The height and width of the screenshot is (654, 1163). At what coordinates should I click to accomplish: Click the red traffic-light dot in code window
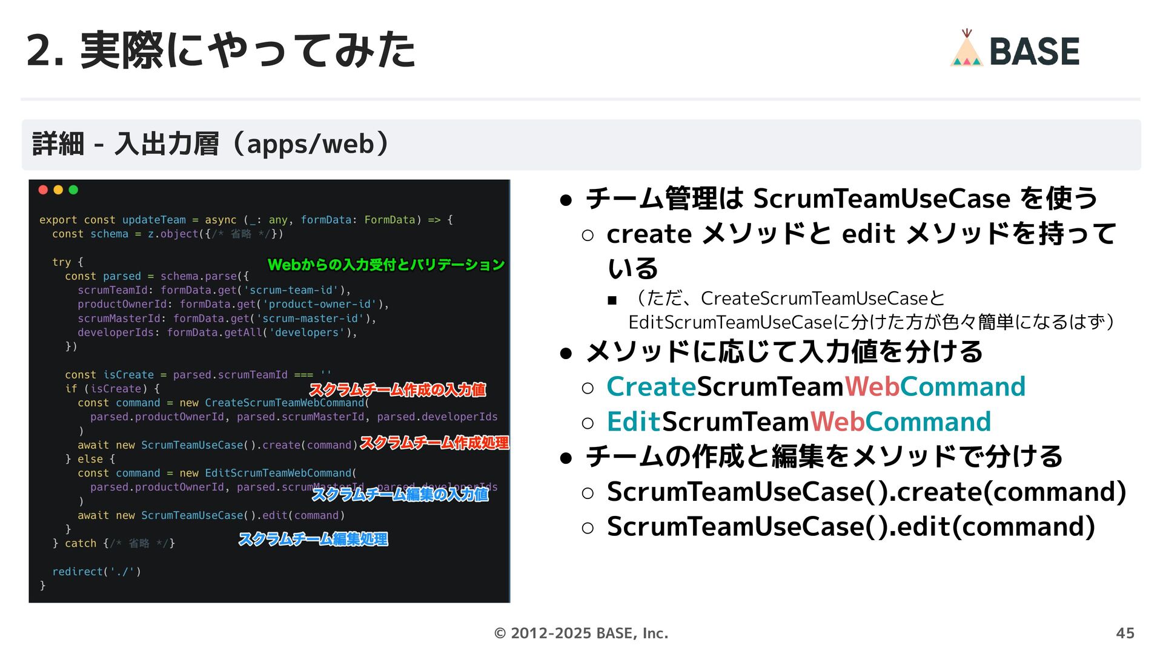coord(43,190)
